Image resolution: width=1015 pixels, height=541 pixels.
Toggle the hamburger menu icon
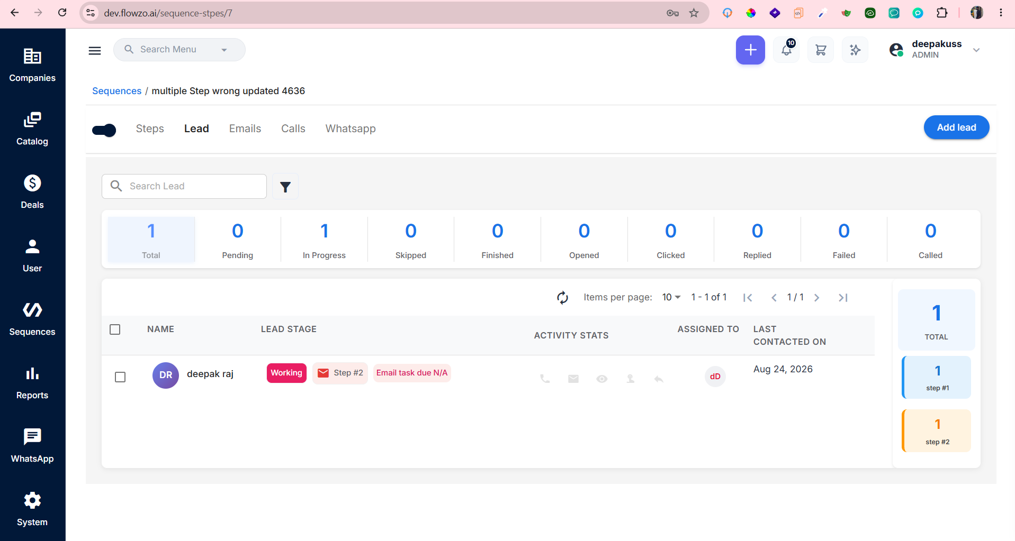tap(95, 50)
